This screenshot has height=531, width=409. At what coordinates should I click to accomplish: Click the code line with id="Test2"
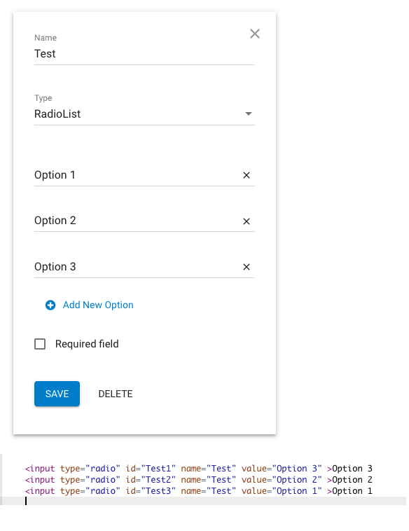point(199,480)
